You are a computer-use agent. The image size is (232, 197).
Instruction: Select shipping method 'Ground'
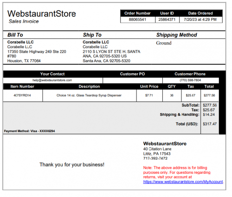(164, 43)
